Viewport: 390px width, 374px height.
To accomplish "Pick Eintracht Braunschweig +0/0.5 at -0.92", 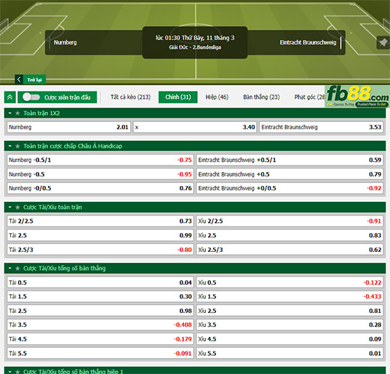I will tap(290, 188).
